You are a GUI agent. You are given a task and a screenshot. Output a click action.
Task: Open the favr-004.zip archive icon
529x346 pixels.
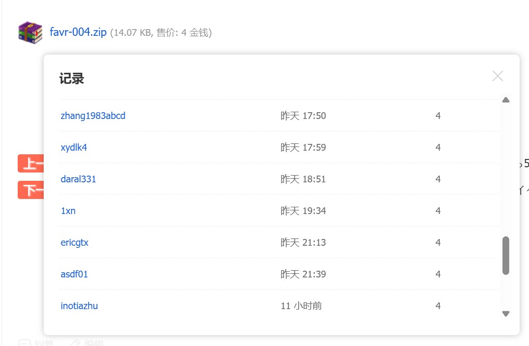pos(30,33)
